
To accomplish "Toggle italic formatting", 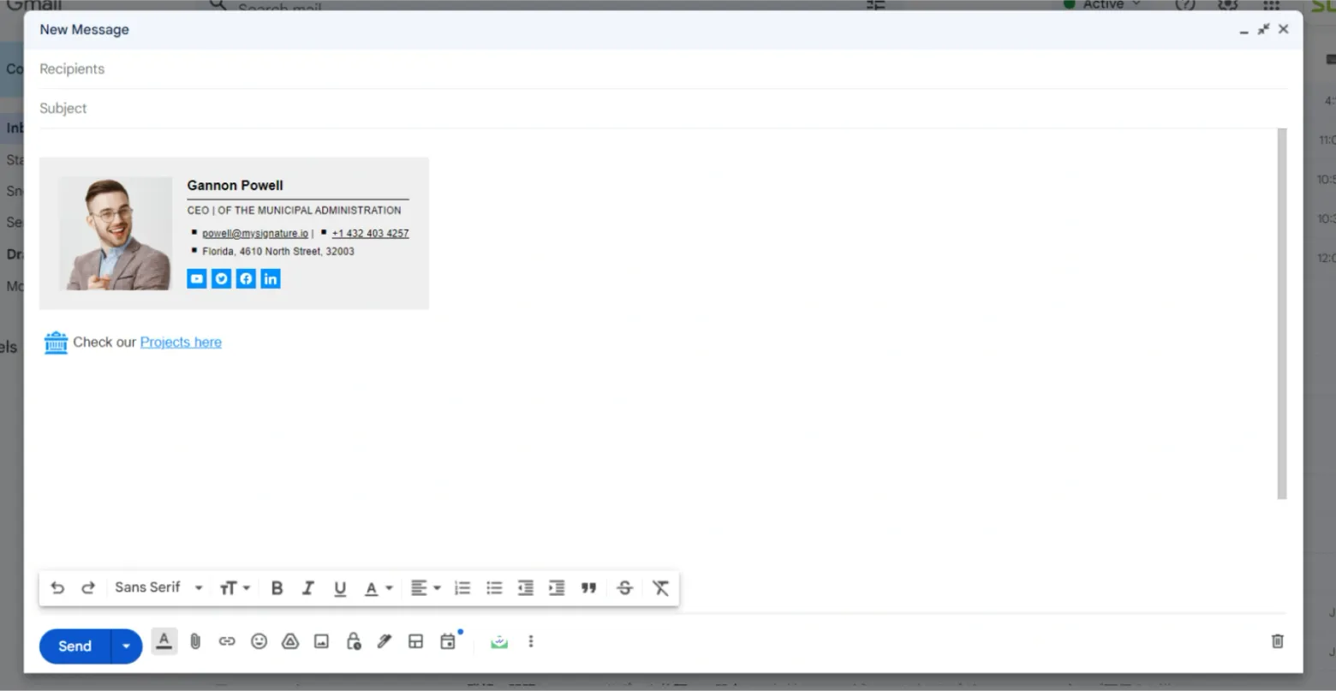I will click(308, 588).
